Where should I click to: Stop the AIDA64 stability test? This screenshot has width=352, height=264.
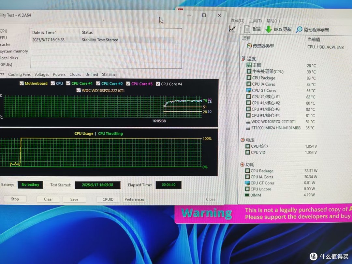15,199
